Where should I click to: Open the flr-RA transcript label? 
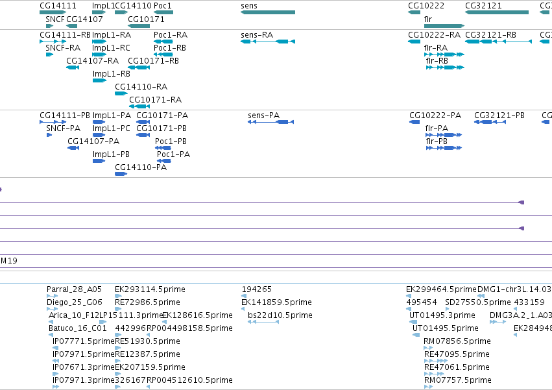click(x=436, y=48)
